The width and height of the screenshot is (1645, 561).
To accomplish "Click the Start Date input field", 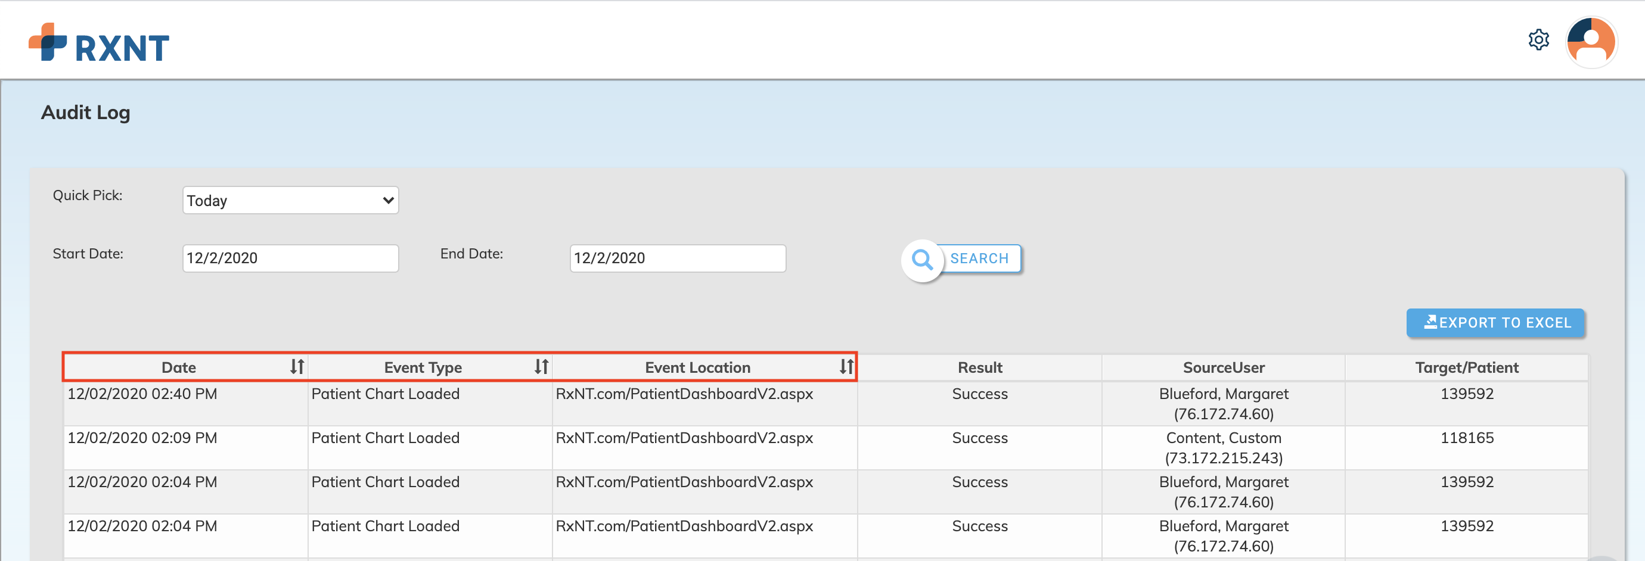I will pos(291,258).
